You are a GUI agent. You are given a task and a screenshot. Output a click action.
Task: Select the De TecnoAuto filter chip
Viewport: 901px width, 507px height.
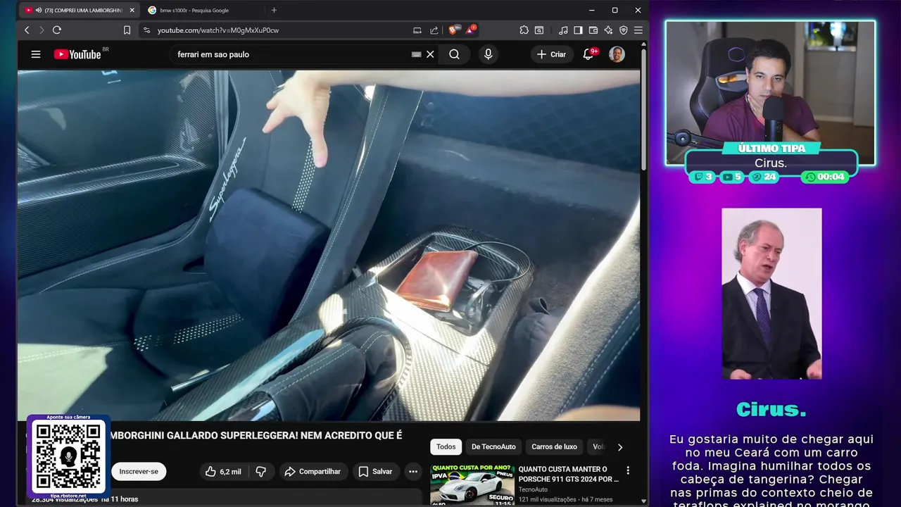493,446
